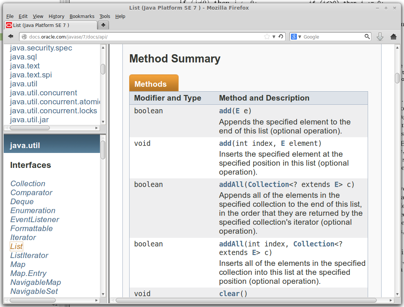Open the History menu
404x307 pixels.
[x=57, y=16]
